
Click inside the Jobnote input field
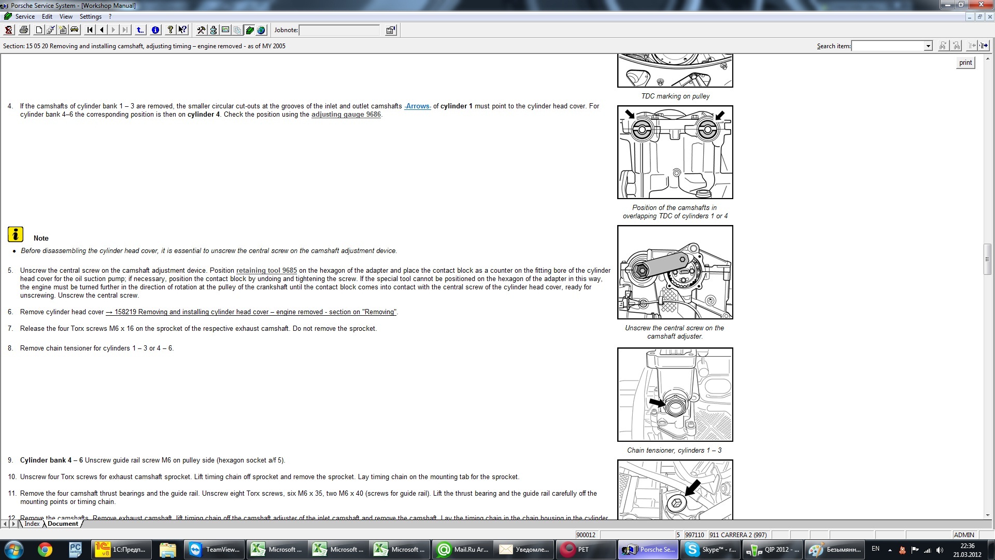click(339, 30)
